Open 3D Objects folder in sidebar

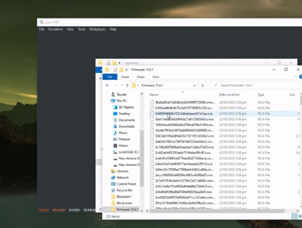point(126,107)
